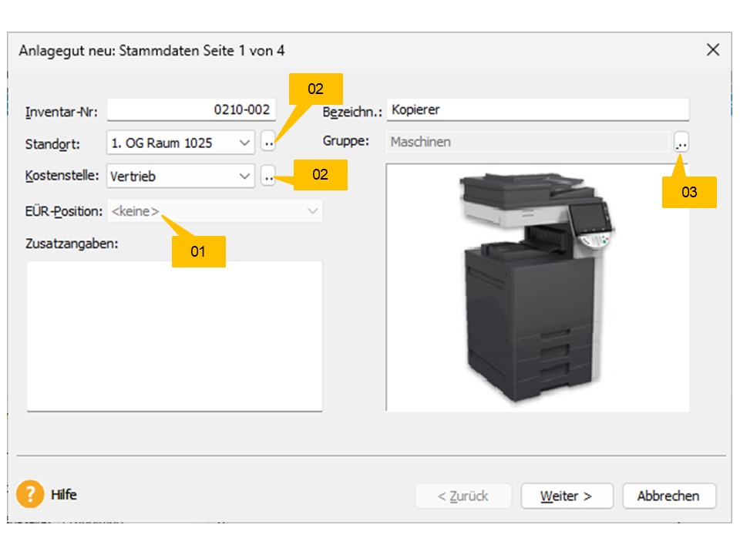This screenshot has width=740, height=555.
Task: Select the copier preview image
Action: pos(537,288)
